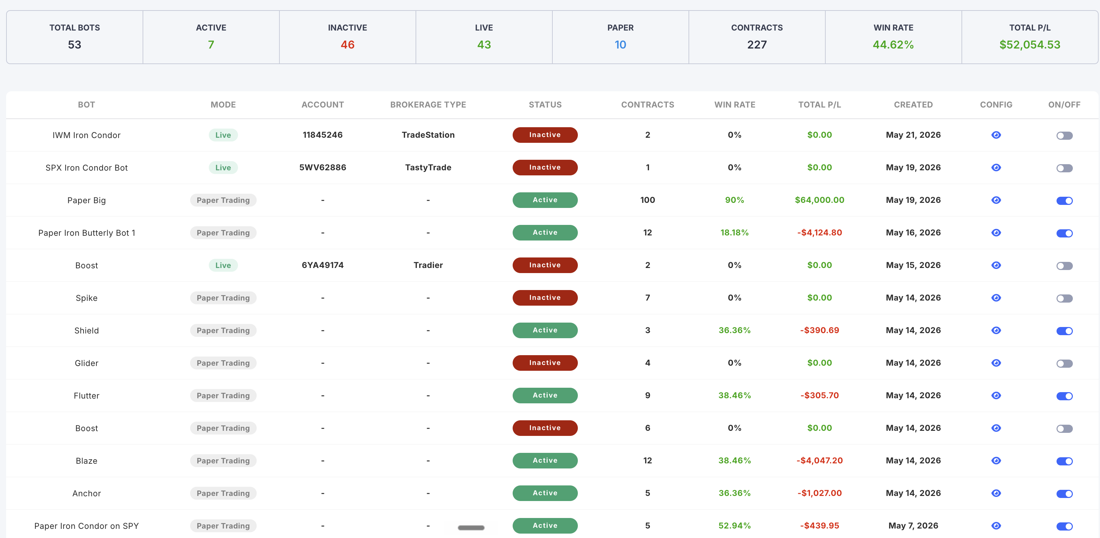Click the INACTIVE summary card showing 46
Screen dimensions: 1100x538
pos(348,37)
